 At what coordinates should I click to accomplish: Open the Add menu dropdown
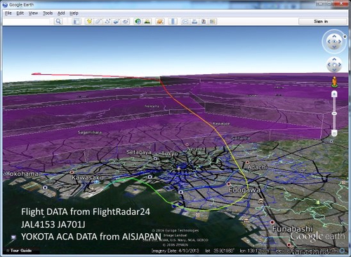pyautogui.click(x=61, y=13)
